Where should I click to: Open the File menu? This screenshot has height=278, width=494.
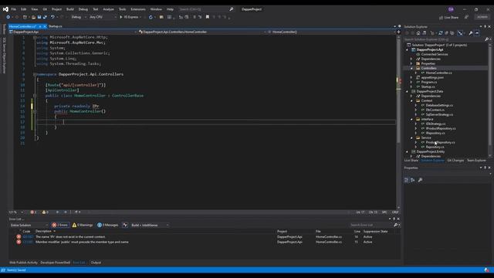(14, 9)
